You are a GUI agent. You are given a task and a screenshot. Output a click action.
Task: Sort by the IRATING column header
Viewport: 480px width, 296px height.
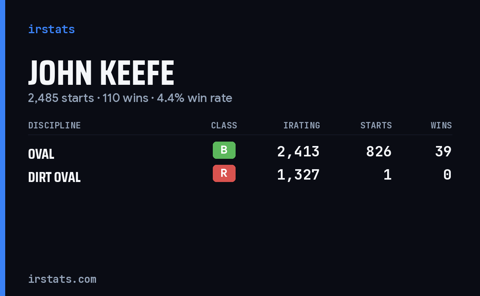tap(302, 125)
